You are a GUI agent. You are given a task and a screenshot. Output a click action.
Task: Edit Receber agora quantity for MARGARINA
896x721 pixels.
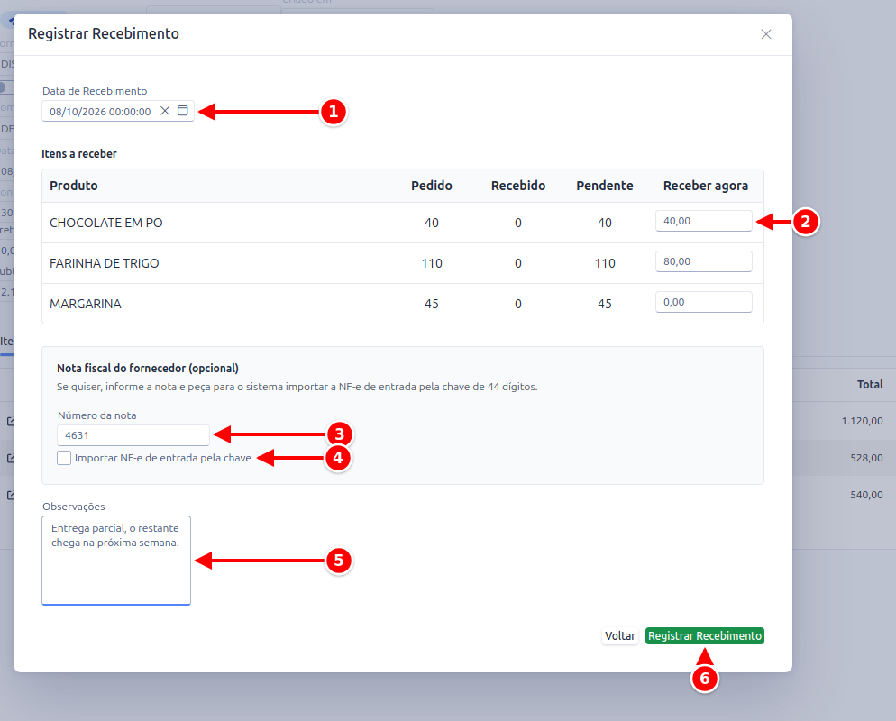click(703, 302)
